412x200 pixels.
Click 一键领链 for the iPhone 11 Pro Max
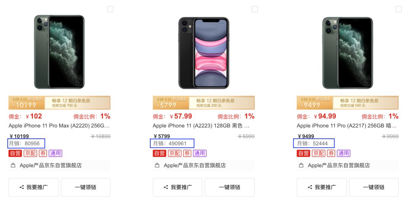86,187
